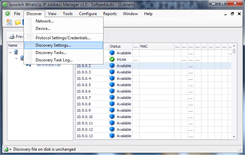
Task: Click the vertical scrollbar thumb
Action: click(x=234, y=51)
